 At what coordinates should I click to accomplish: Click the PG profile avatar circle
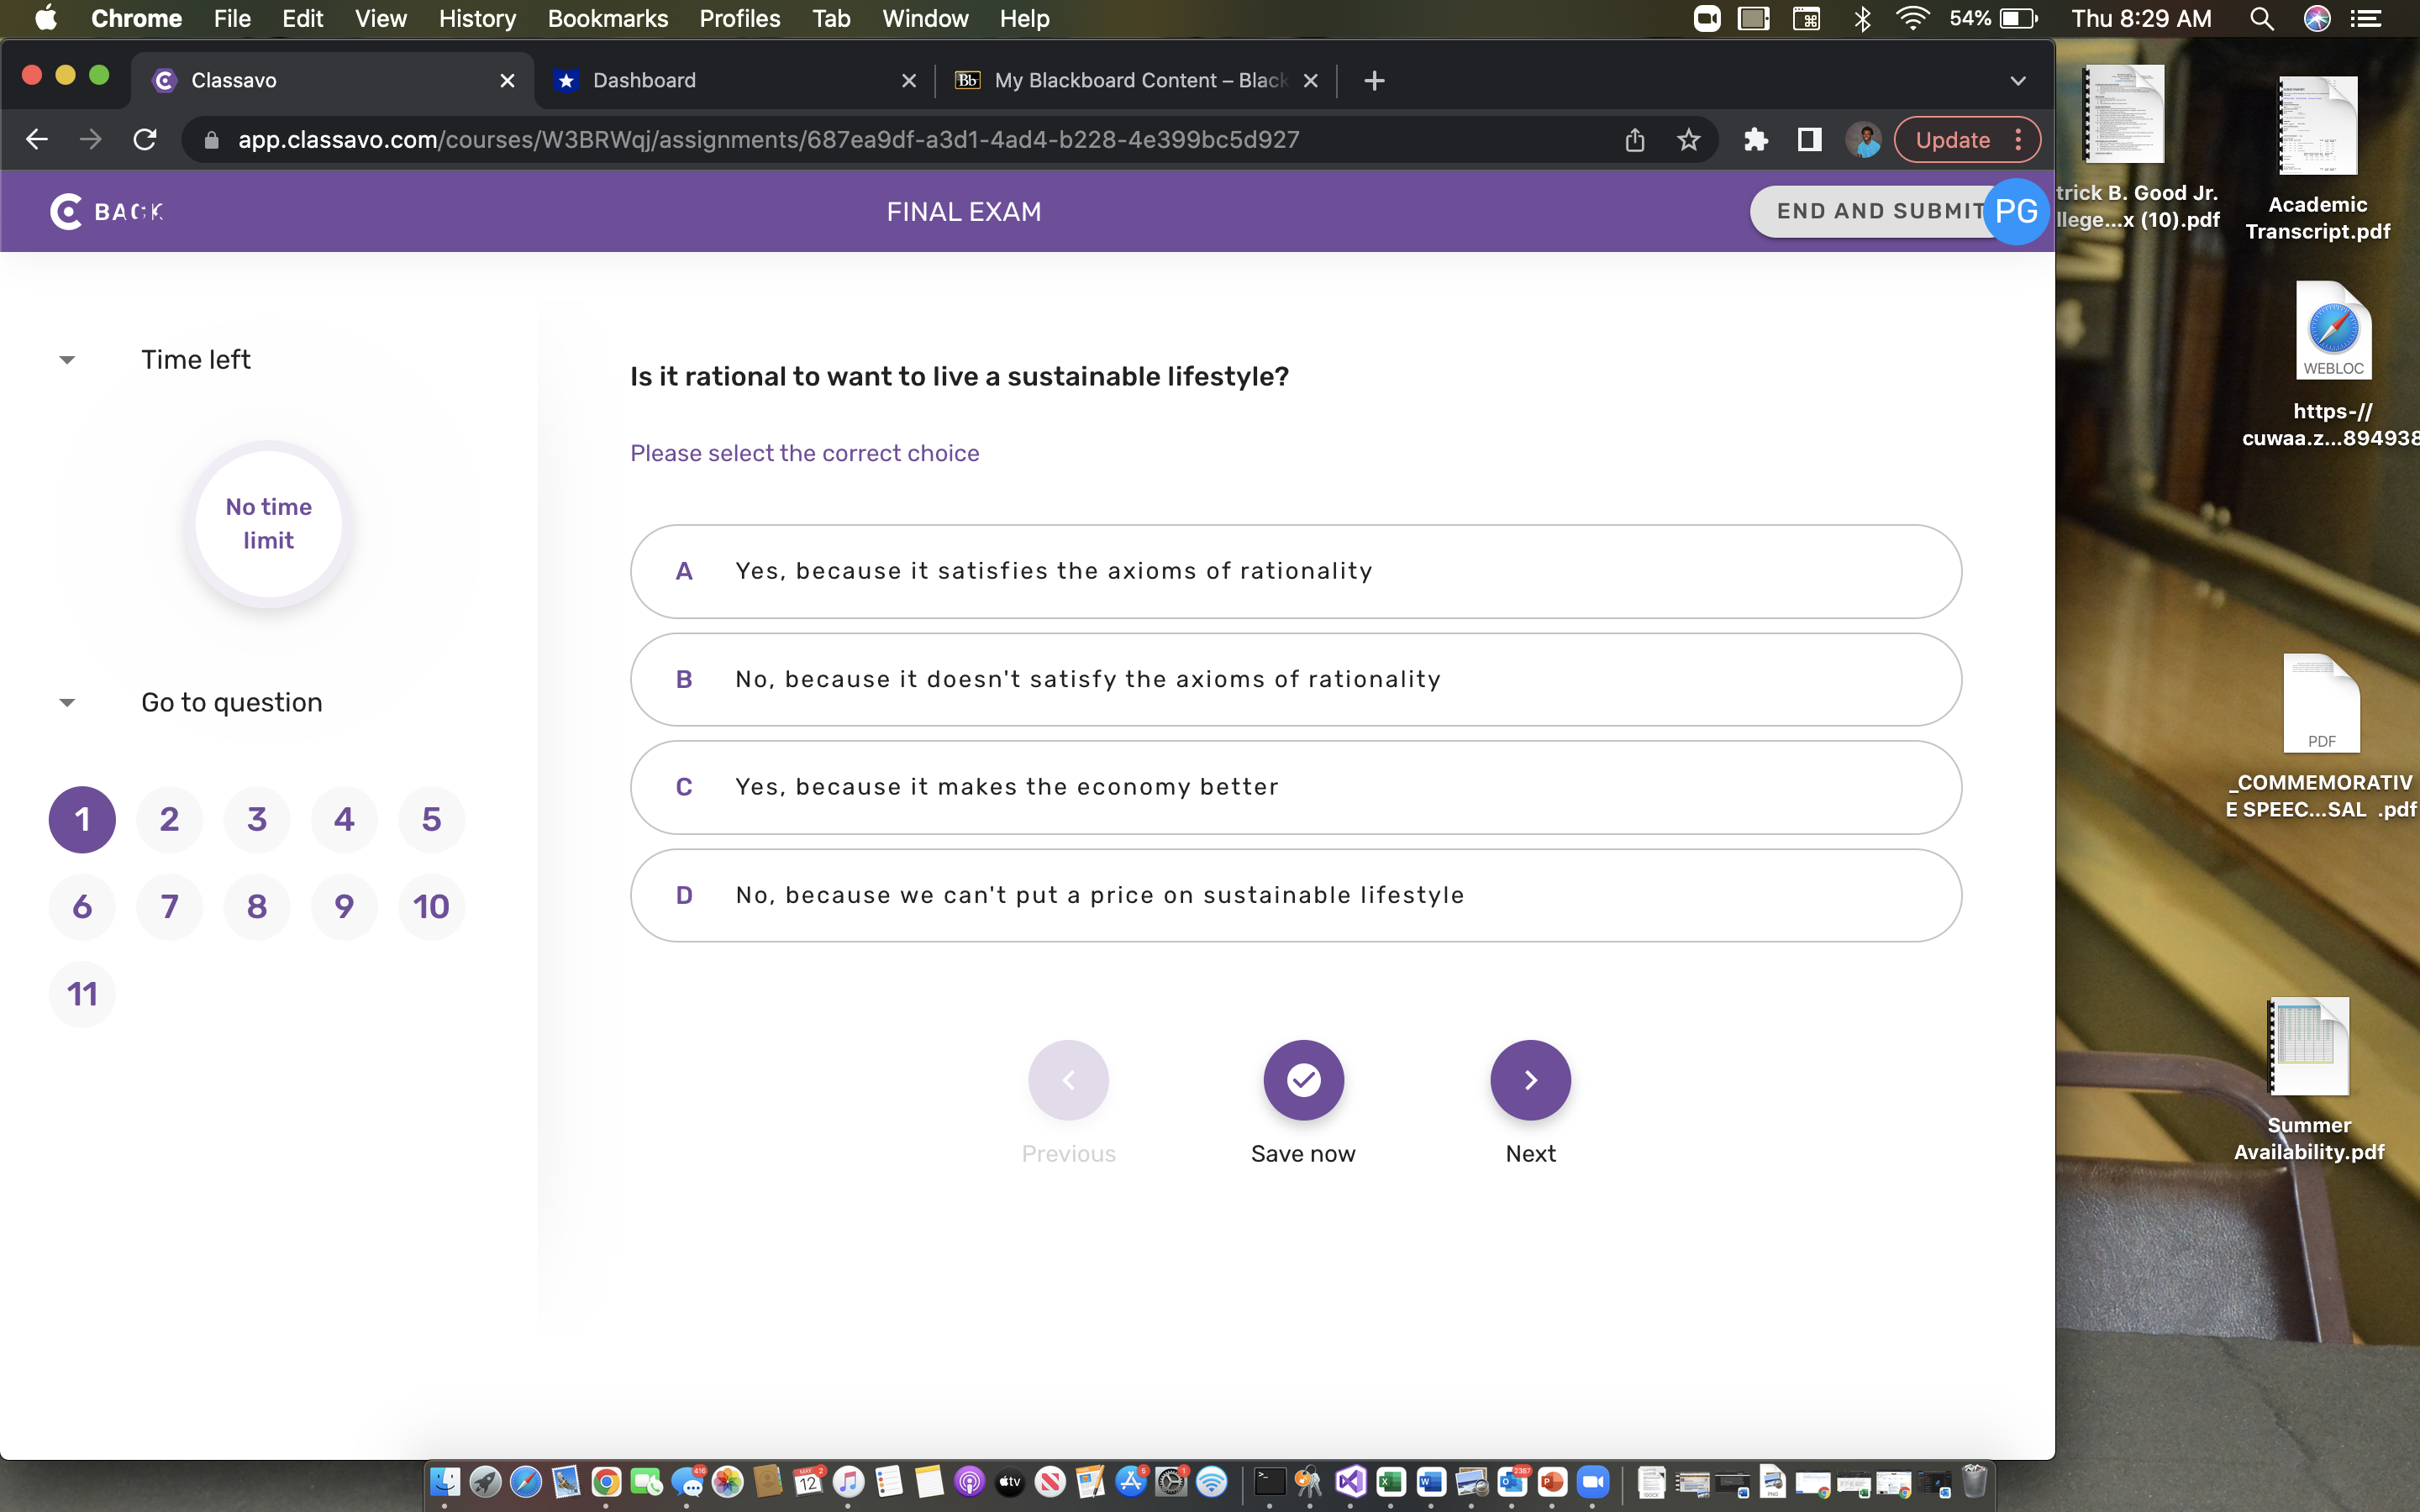2017,211
